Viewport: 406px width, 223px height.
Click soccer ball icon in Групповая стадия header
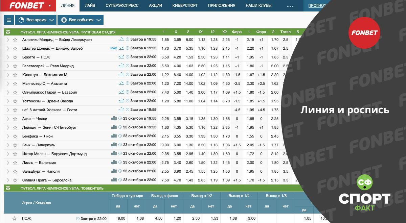tap(8, 32)
